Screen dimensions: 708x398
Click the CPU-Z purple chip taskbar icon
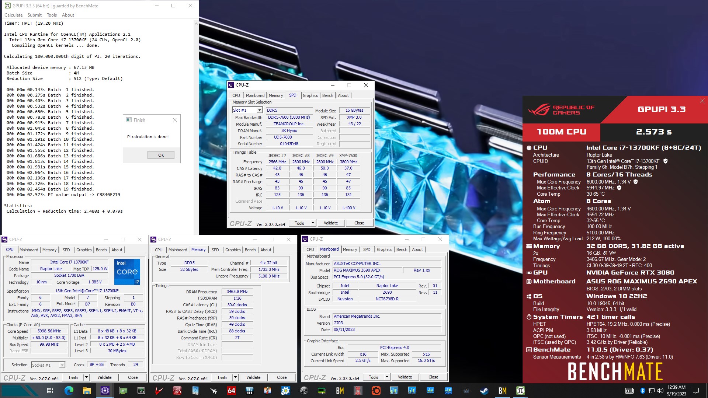[x=105, y=391]
